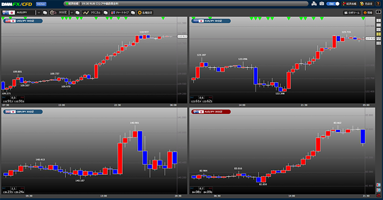Image resolution: width=383 pixels, height=200 pixels.
Task: Open the technical indicators selector
Action: (x=92, y=12)
